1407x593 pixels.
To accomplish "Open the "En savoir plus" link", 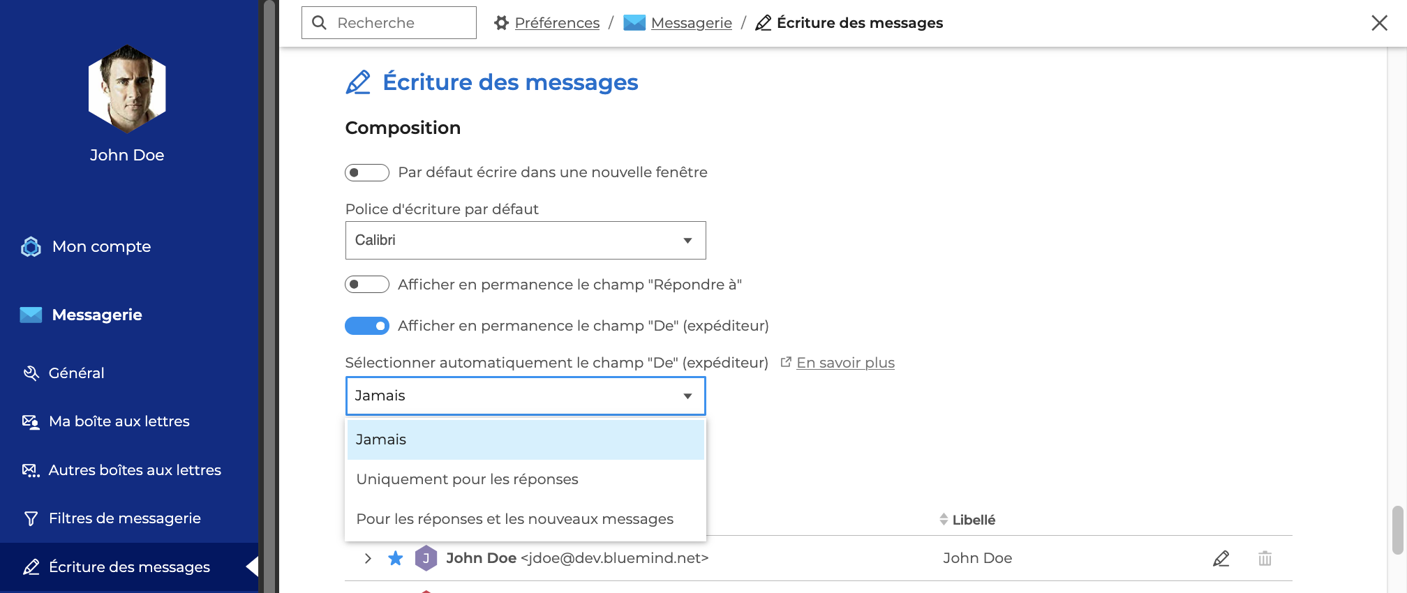I will coord(845,363).
